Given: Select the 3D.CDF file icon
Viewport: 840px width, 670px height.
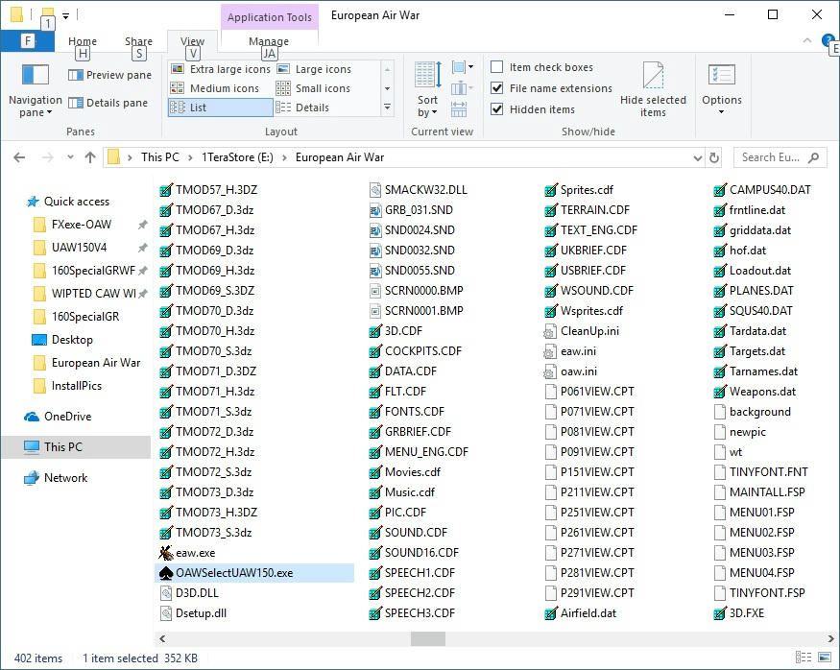Looking at the screenshot, I should click(375, 331).
